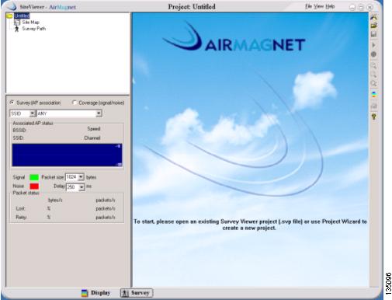Select Coverage (signal/noise) radio button

(x=75, y=103)
